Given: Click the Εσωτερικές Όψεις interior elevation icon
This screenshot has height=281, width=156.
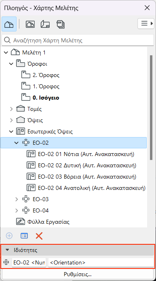Looking at the screenshot, I should point(21,131).
